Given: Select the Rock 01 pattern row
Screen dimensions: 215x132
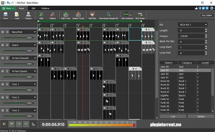Looking at the screenshot, I should (185, 92).
